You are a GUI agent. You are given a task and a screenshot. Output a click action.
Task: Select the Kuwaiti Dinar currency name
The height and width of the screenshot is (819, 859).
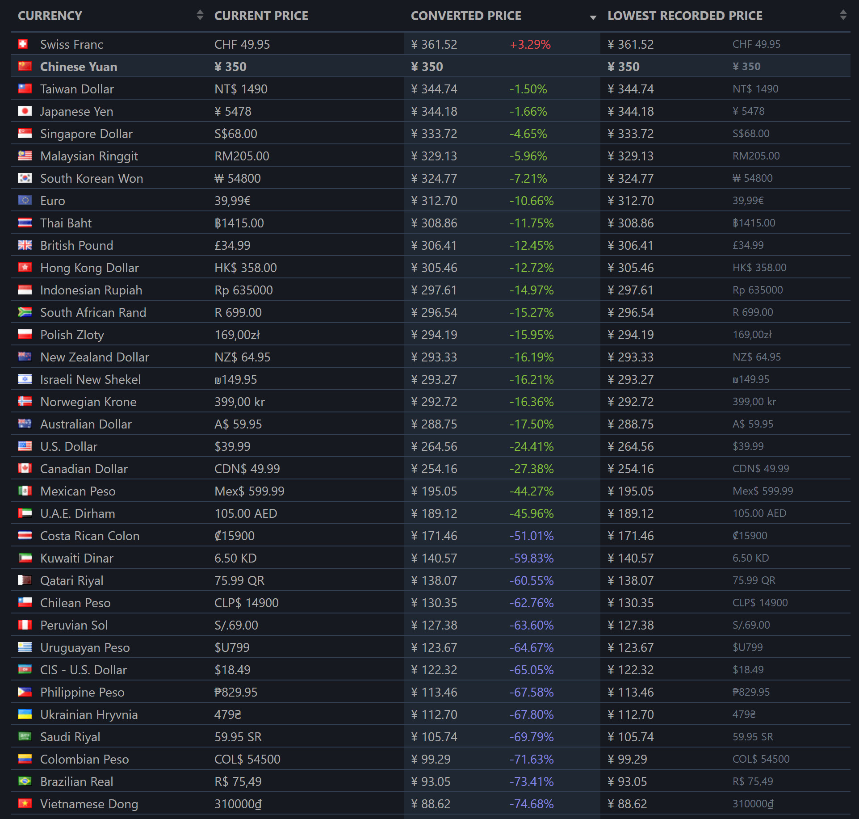click(x=77, y=558)
